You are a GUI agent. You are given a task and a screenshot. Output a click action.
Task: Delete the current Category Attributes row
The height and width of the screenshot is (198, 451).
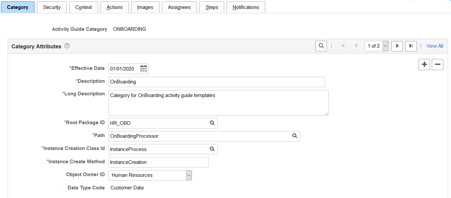pyautogui.click(x=437, y=65)
